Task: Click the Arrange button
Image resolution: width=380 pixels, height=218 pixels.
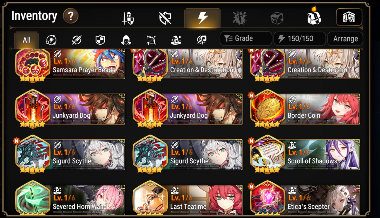Action: tap(345, 39)
